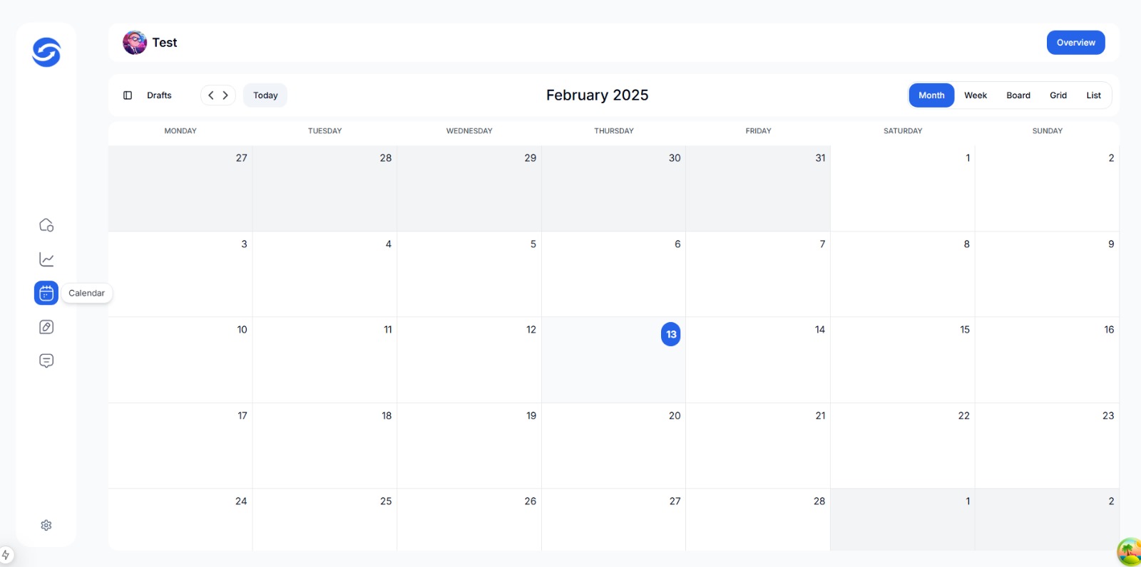Click the Overview button
The width and height of the screenshot is (1141, 567).
pyautogui.click(x=1075, y=43)
